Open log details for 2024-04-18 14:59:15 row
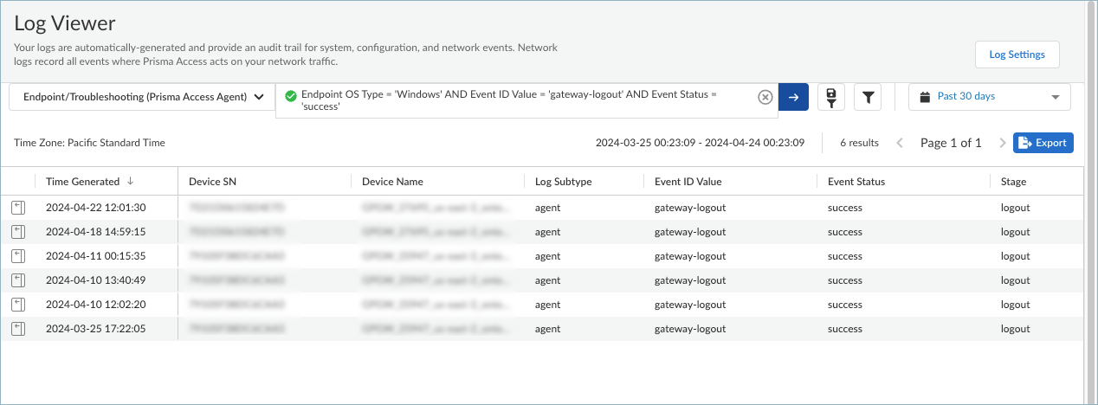 [18, 232]
